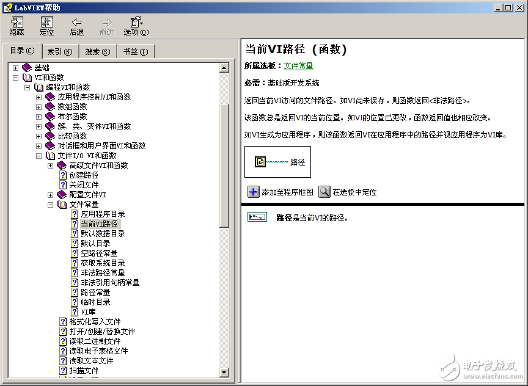The width and height of the screenshot is (528, 386).
Task: Collapse the VI和函数 tree node
Action: click(15, 78)
